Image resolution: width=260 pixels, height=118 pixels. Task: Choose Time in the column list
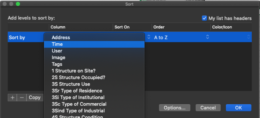[57, 44]
